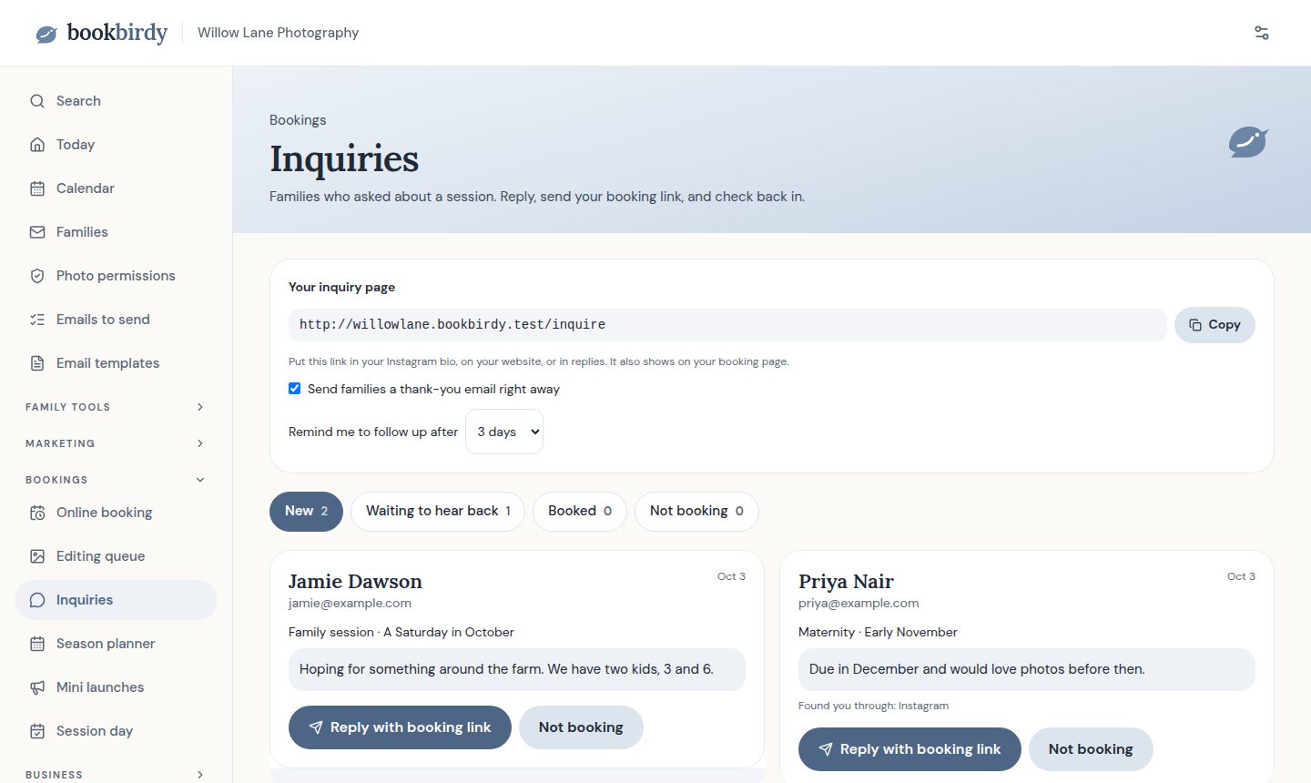Click 'Found you through: Instagram' text
This screenshot has width=1311, height=783.
point(873,706)
